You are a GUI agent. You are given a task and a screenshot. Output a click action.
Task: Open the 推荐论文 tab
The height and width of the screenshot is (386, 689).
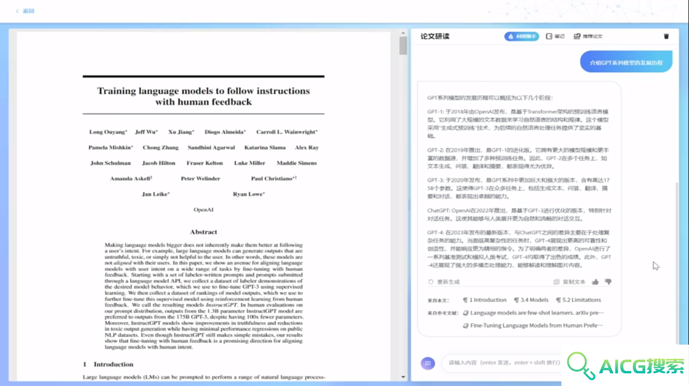coord(588,36)
